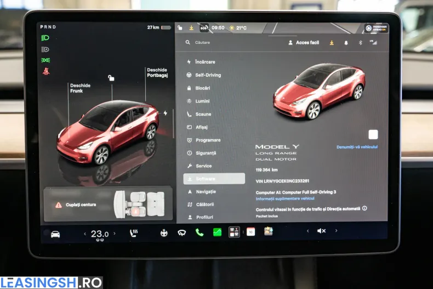The image size is (433, 289).
Task: Select the Programare scheduling menu
Action: pyautogui.click(x=204, y=140)
